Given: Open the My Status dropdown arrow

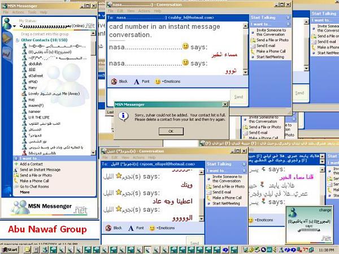Looking at the screenshot, I should pos(14,27).
